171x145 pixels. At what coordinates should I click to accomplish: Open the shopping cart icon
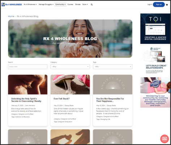(x=167, y=5)
